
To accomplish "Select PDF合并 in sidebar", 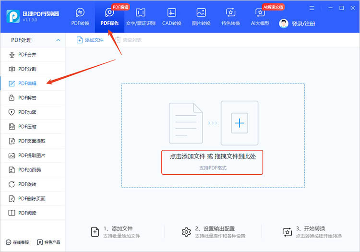I will coord(33,55).
